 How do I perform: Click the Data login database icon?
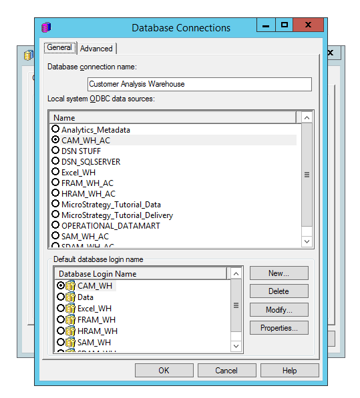tap(70, 297)
